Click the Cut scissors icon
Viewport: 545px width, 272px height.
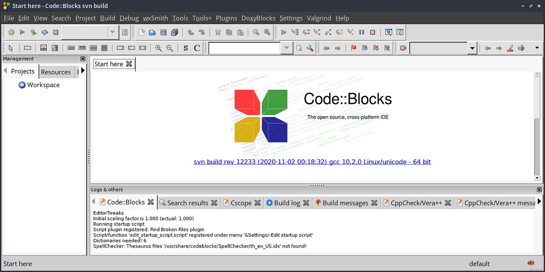click(218, 32)
